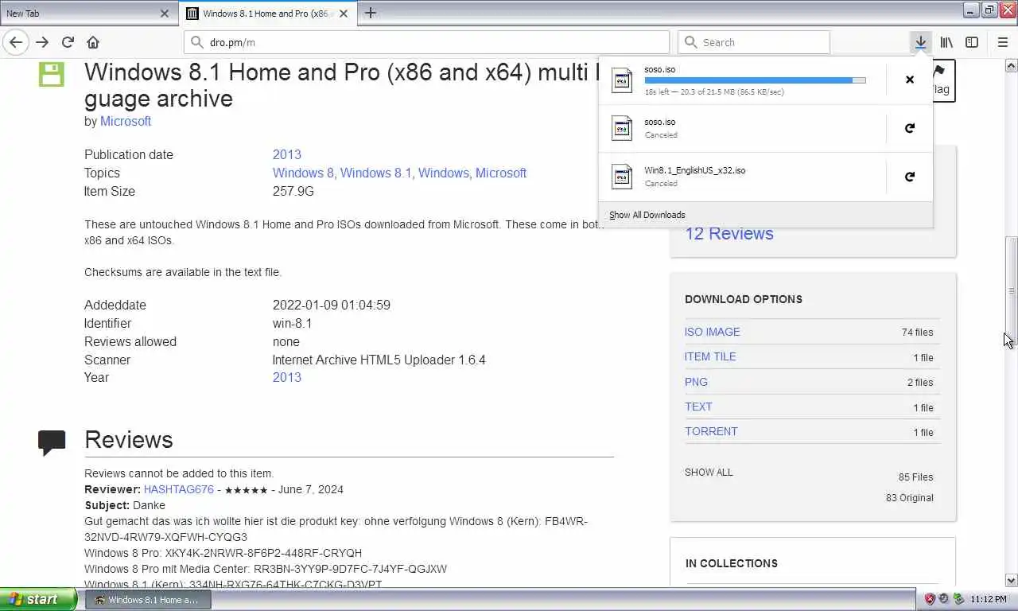
Task: Focus the address bar showing dro.pm/m
Action: pyautogui.click(x=427, y=42)
